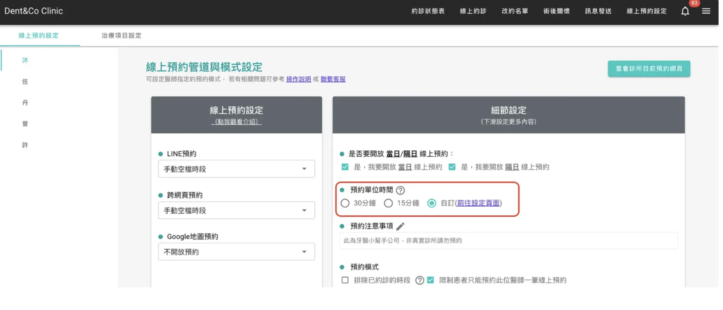Screen dimensions: 723x310
Task: Enable the 排除已約診的時段 checkbox
Action: pyautogui.click(x=345, y=280)
